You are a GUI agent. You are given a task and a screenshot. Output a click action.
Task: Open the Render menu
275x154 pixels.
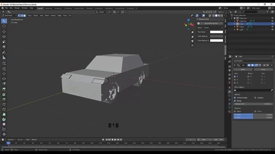[17, 8]
